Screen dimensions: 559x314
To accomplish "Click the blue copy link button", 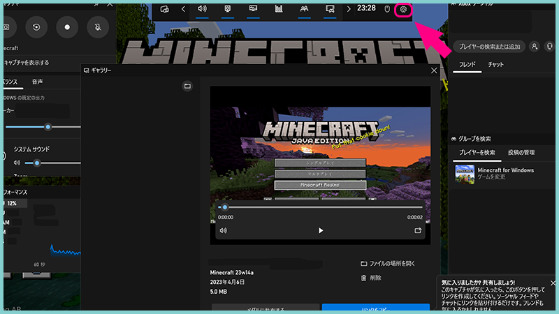I will (376, 307).
